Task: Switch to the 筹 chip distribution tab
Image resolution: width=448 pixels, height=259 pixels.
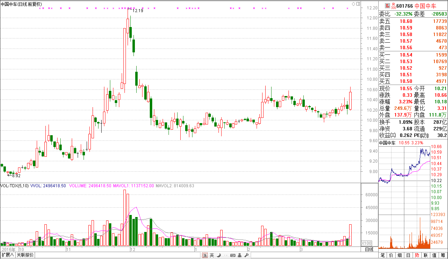Action: tap(443, 256)
